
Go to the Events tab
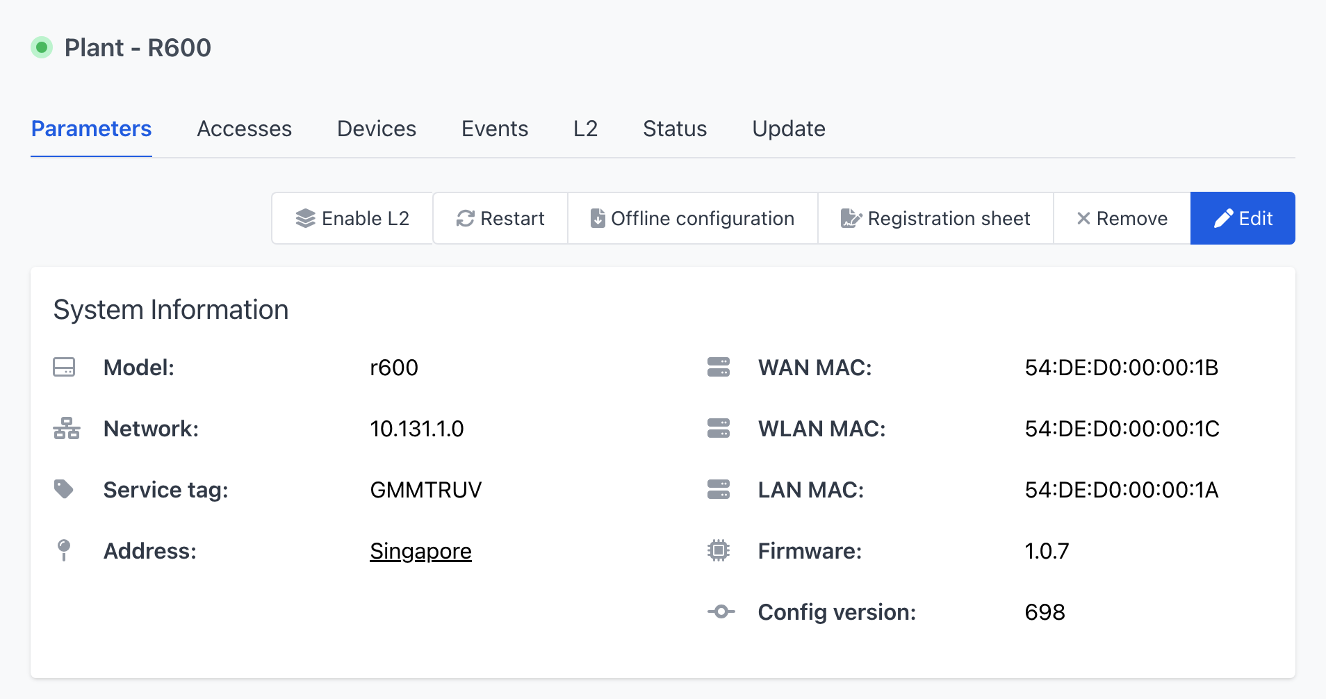pyautogui.click(x=495, y=129)
